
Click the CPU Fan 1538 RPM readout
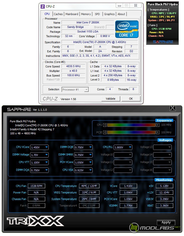pyautogui.click(x=36, y=186)
